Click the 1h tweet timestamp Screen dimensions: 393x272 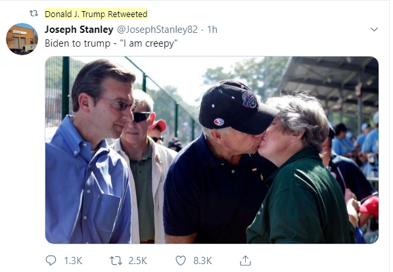212,30
